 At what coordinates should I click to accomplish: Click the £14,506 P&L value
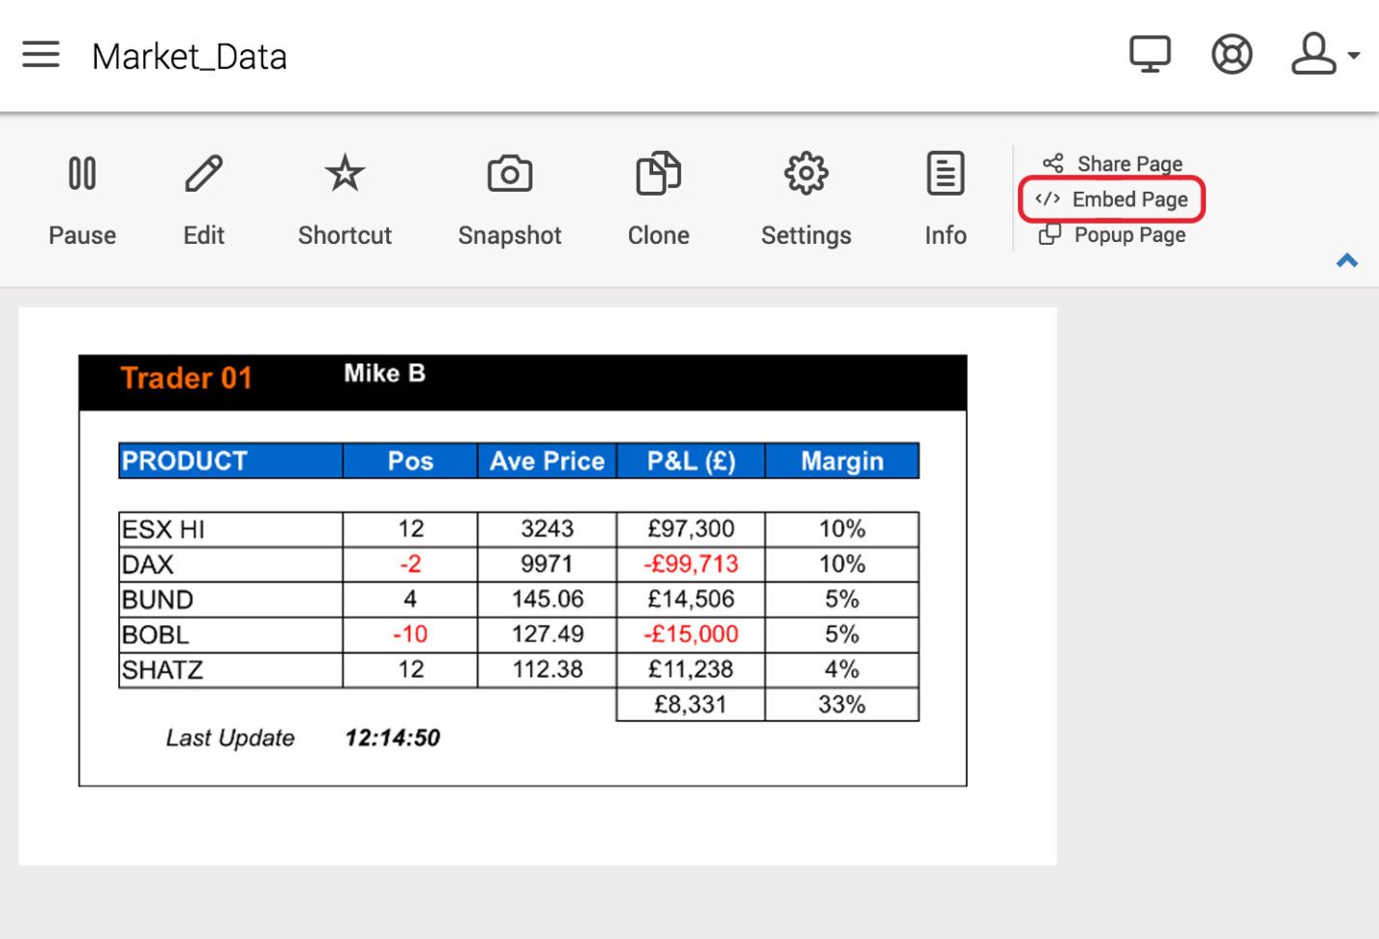691,599
